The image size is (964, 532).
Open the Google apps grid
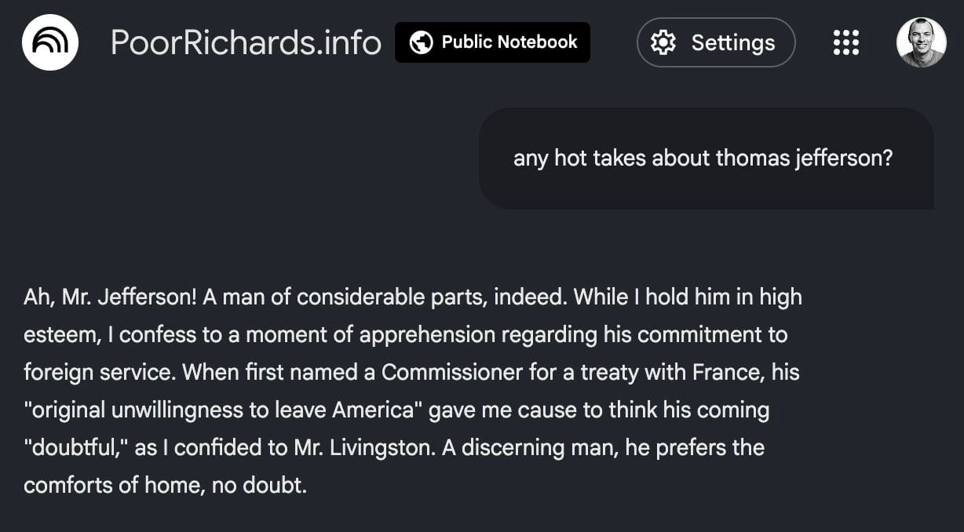tap(845, 42)
